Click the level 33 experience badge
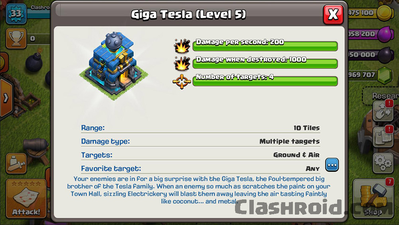399x225 pixels. pyautogui.click(x=16, y=14)
